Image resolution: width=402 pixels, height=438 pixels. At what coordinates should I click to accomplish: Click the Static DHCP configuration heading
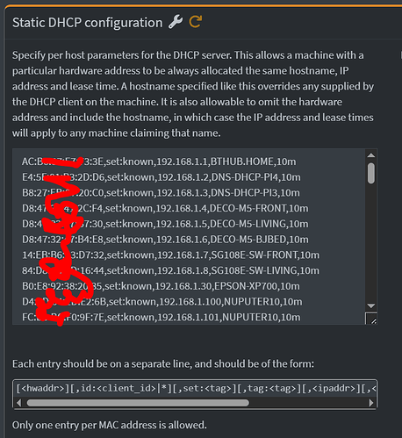click(87, 23)
